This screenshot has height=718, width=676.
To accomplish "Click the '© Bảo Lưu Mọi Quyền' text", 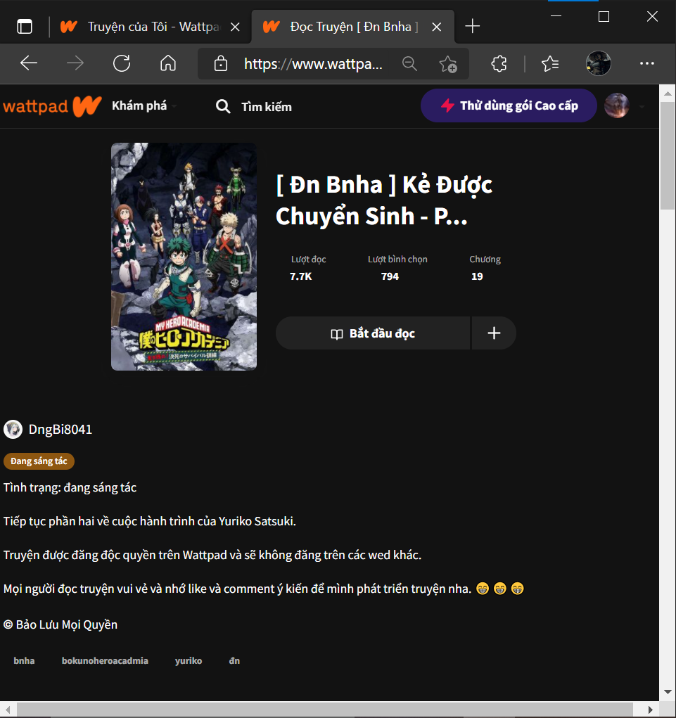I will point(60,625).
